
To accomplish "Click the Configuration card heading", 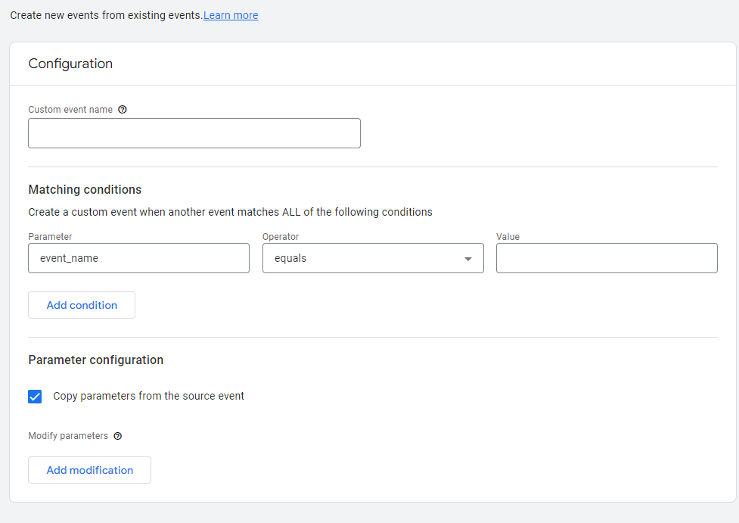I will tap(70, 64).
